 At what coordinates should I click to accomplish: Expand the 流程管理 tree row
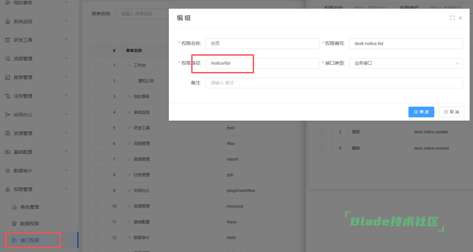130,143
